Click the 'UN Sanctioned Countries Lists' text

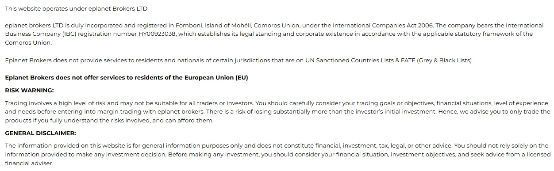click(352, 61)
